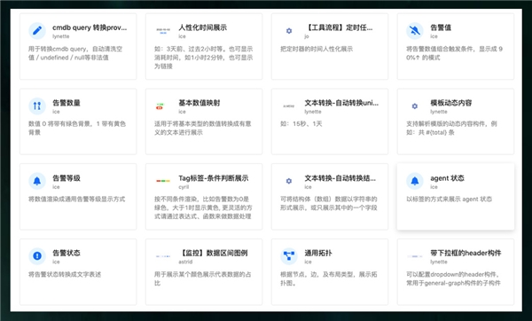Click the gear icon for 文本转换-自动转换结
This screenshot has width=532, height=321.
289,181
